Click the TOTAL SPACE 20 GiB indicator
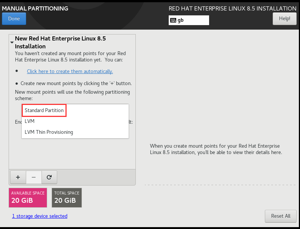The width and height of the screenshot is (300, 229). click(x=67, y=198)
